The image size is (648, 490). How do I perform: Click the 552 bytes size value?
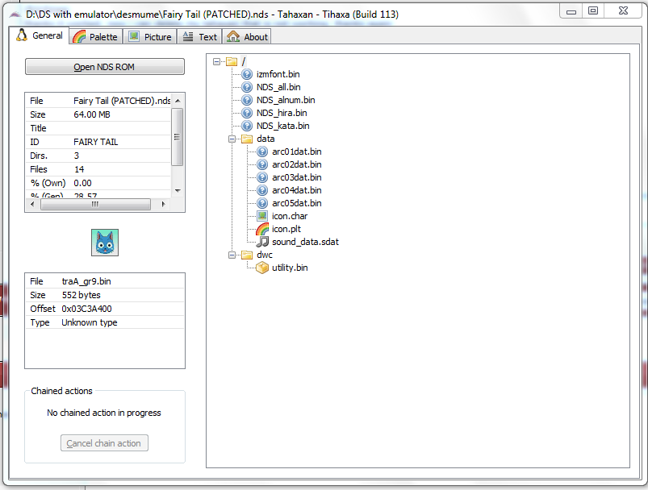(x=81, y=295)
